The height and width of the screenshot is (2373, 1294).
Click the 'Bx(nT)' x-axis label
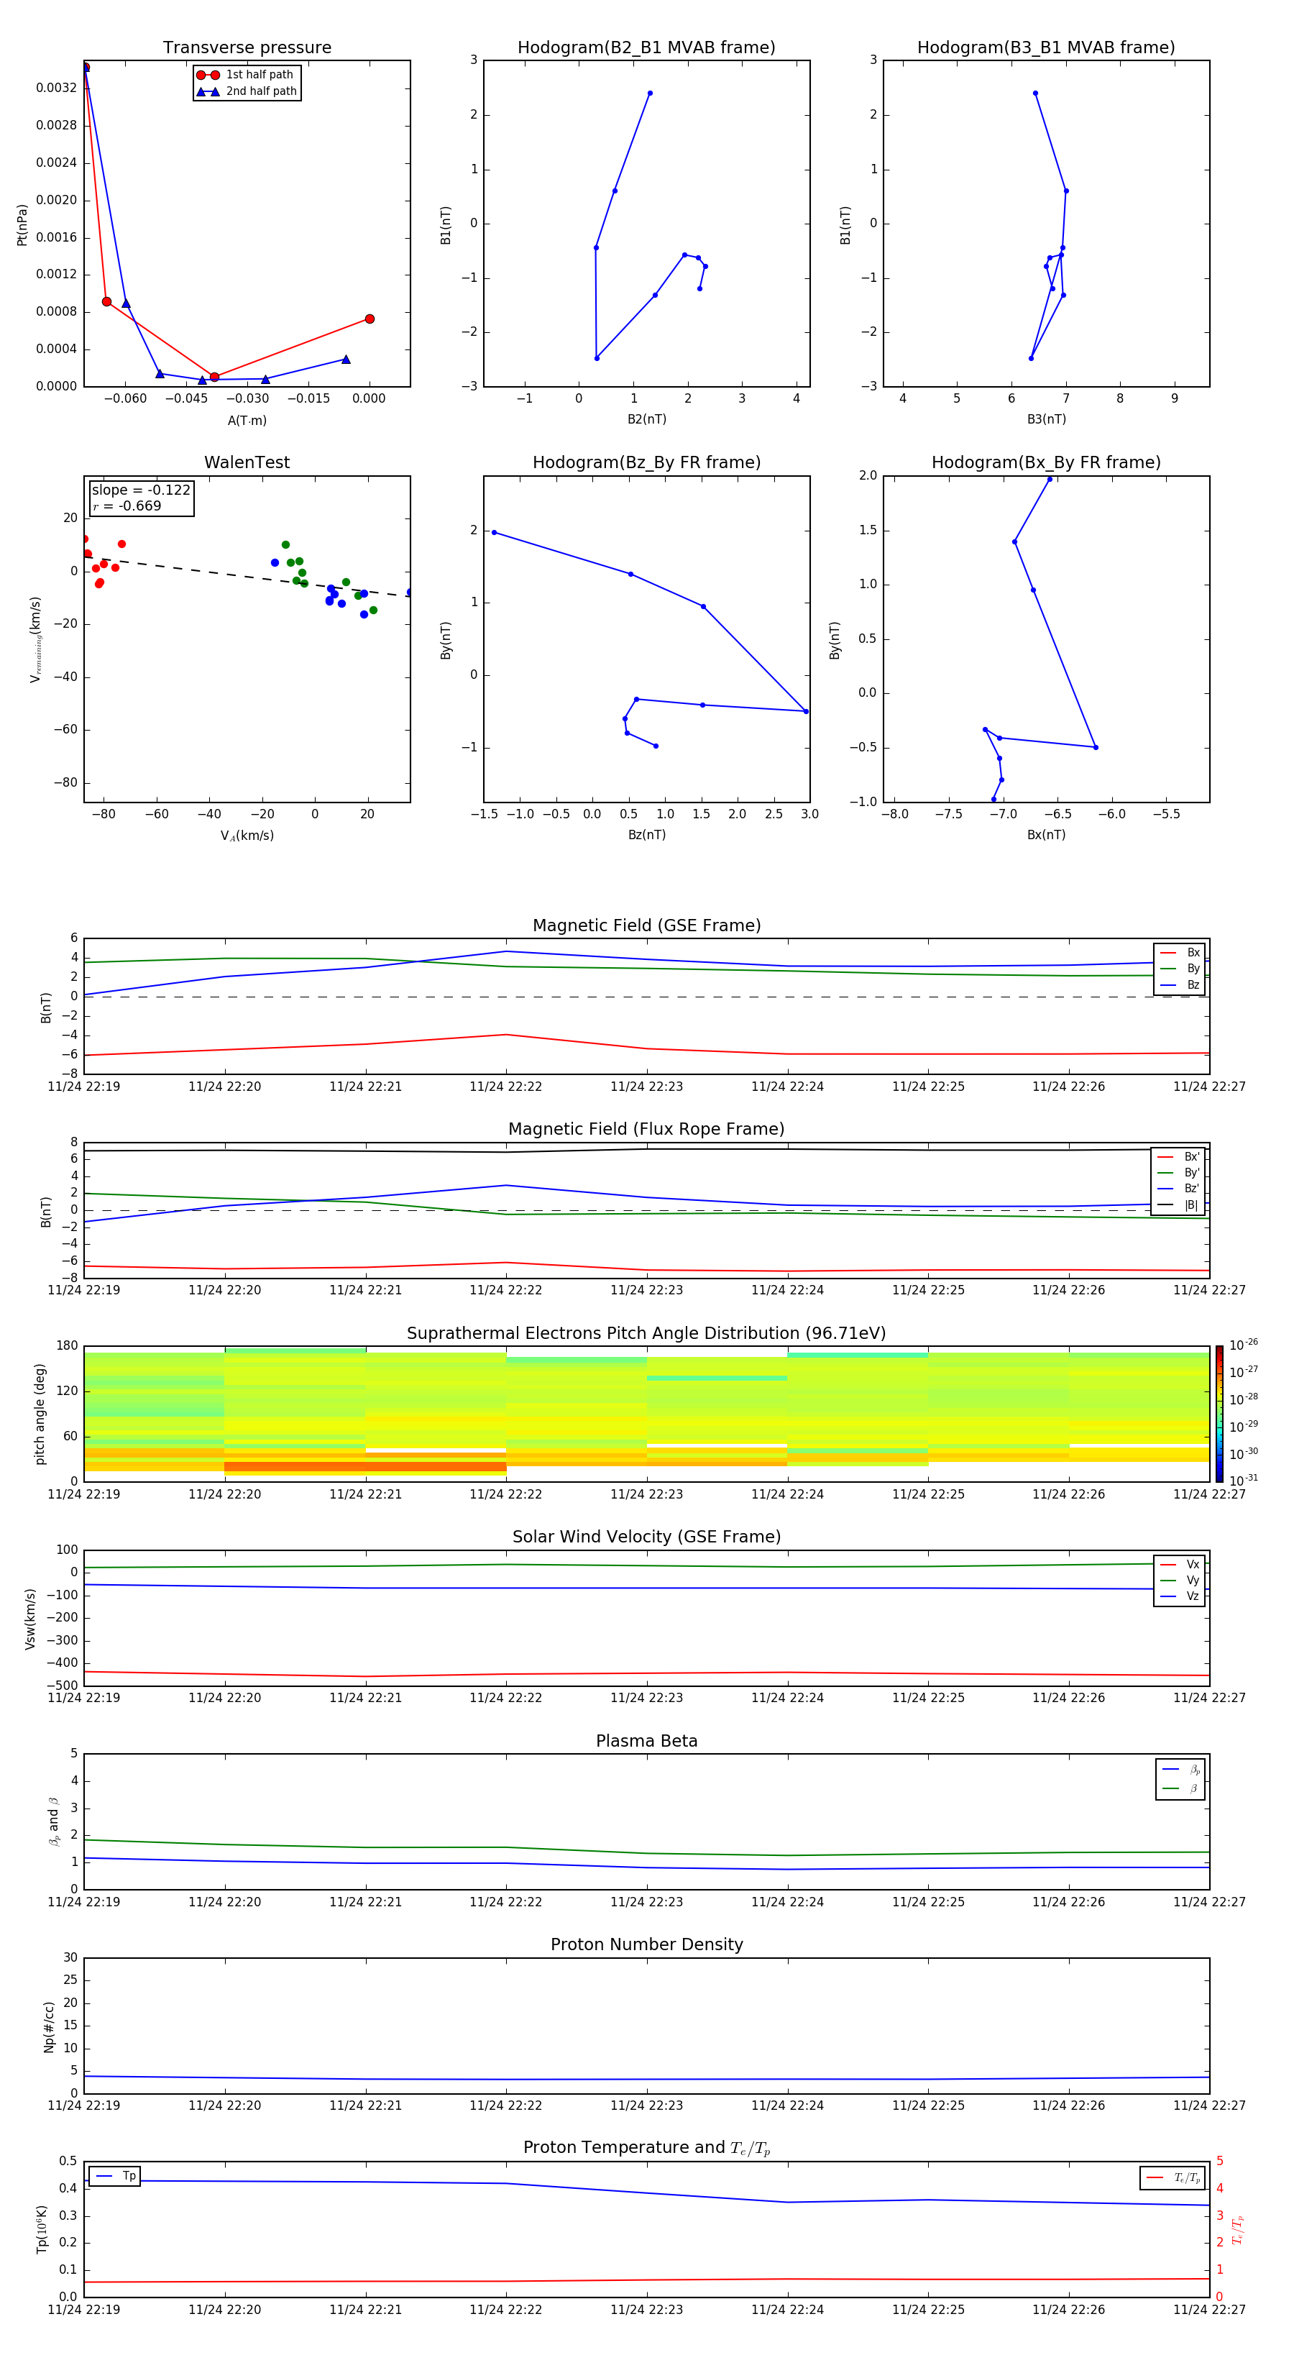pos(1046,835)
